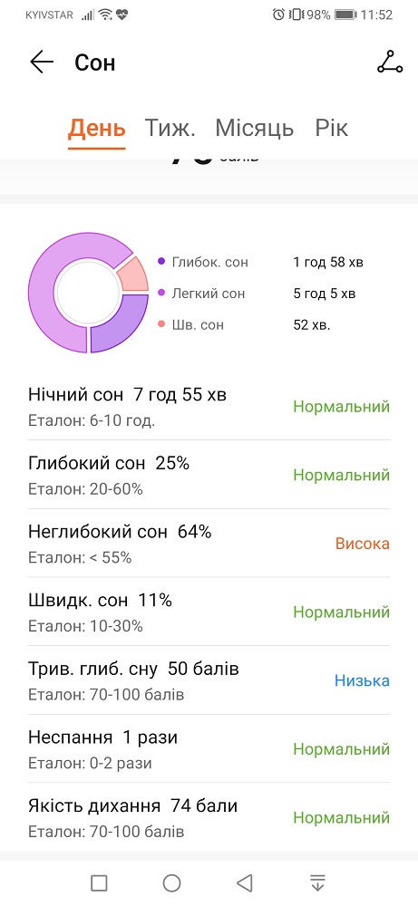Open Неглибокий сон 64% row
Viewport: 418px width, 906px height.
coord(209,544)
